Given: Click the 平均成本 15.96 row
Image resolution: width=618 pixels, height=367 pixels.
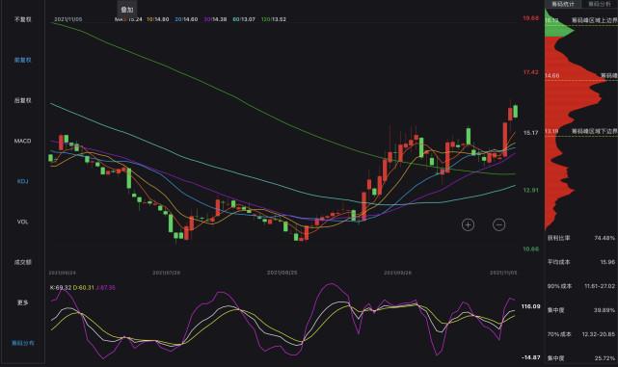Looking at the screenshot, I should (581, 262).
